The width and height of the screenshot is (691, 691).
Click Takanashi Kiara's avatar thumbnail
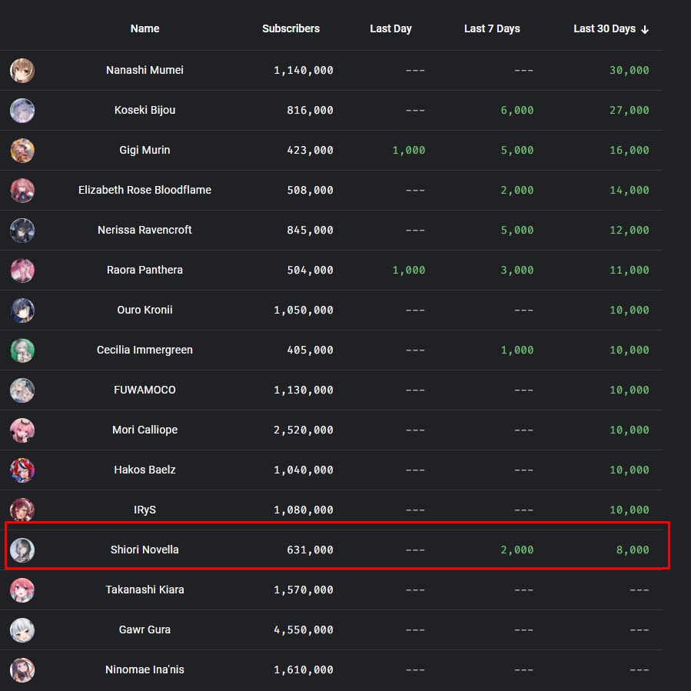(x=22, y=590)
